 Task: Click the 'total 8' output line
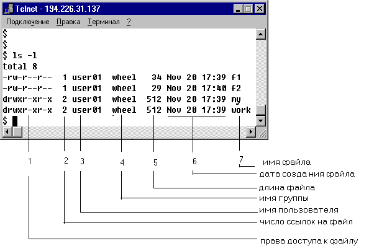pyautogui.click(x=20, y=66)
